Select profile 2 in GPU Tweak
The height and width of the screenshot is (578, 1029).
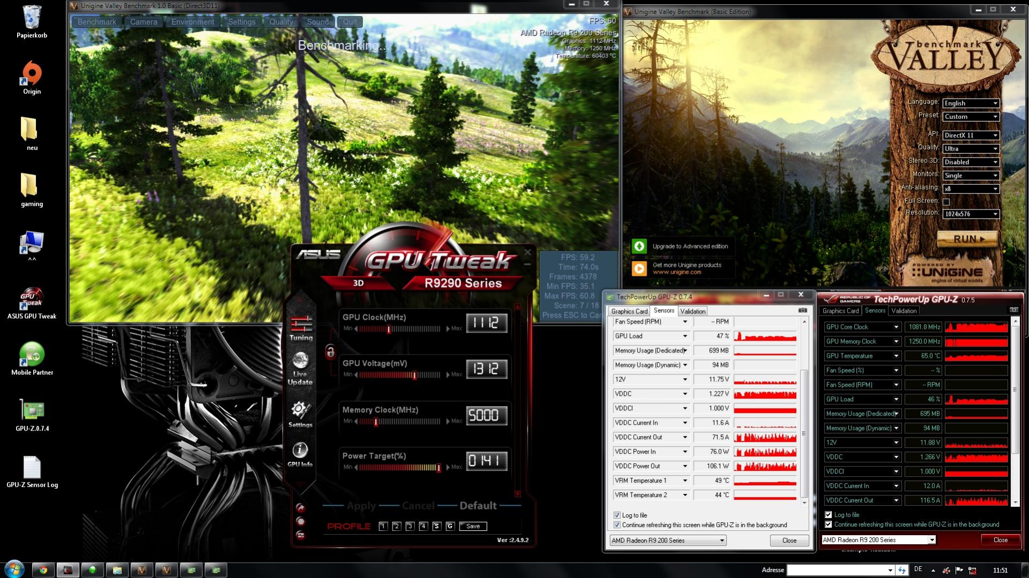click(x=396, y=526)
